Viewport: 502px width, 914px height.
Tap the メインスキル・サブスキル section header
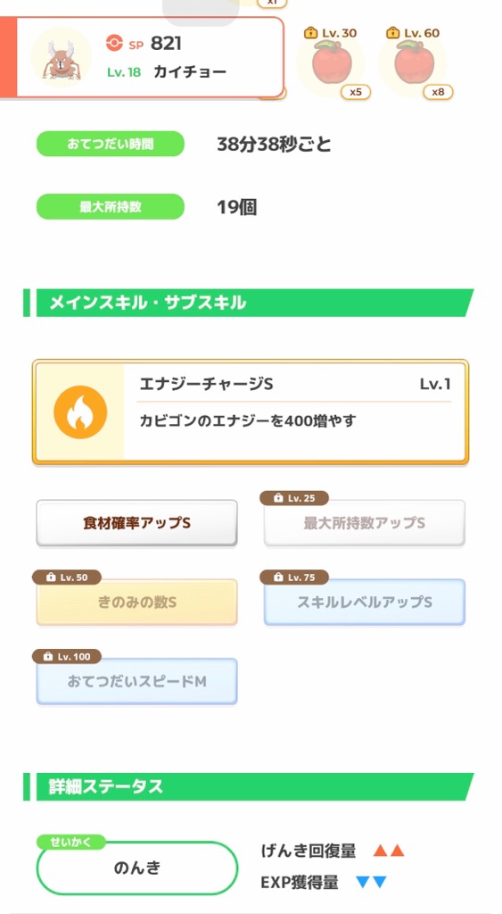(249, 303)
